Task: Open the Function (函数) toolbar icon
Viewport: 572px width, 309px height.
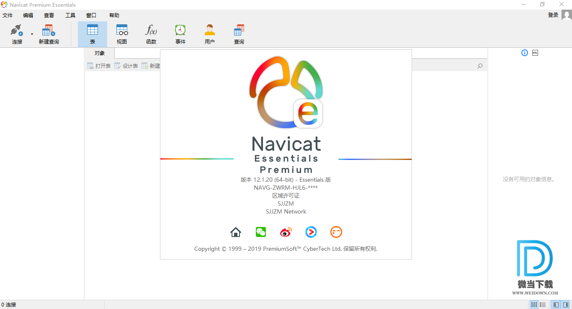Action: point(151,34)
